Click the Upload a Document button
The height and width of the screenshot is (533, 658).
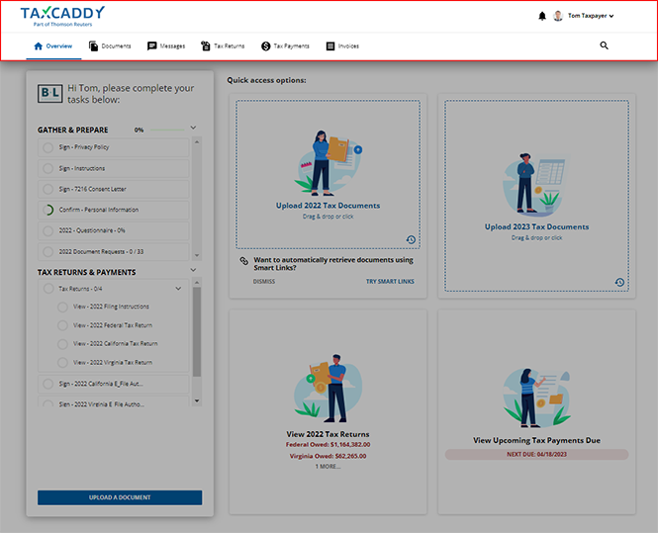[120, 497]
